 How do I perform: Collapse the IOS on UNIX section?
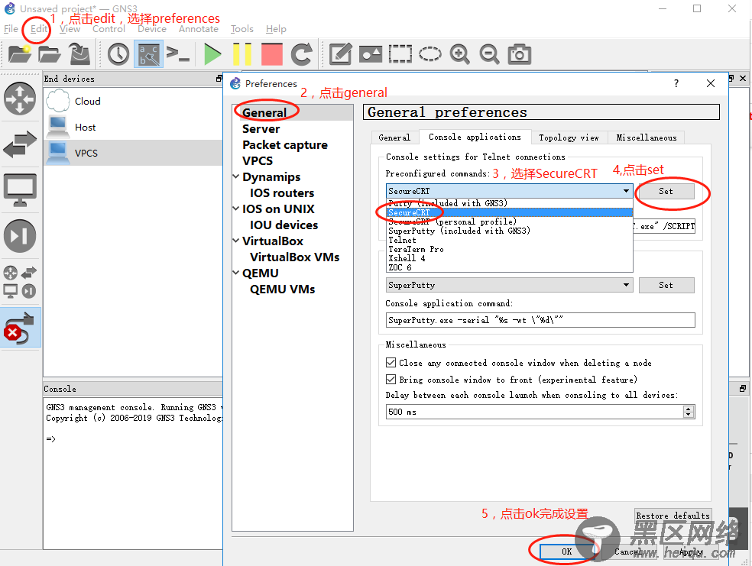236,209
